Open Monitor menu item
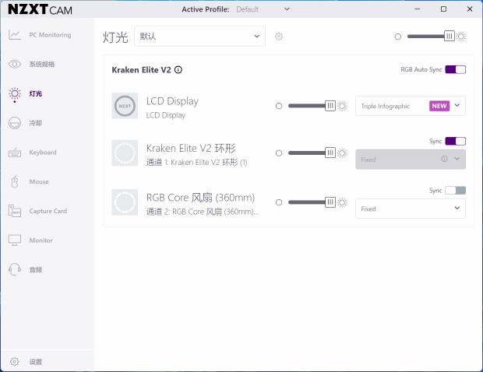Viewport: 483px width, 372px height. click(x=41, y=240)
